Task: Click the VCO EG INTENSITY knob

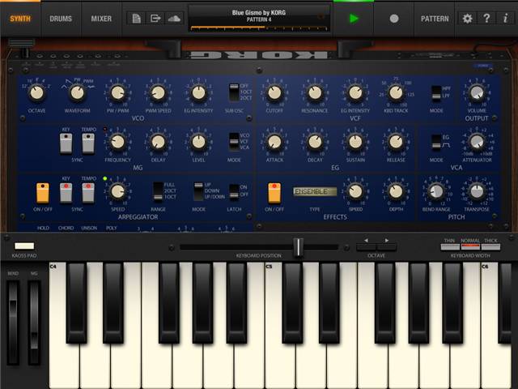Action: (198, 93)
